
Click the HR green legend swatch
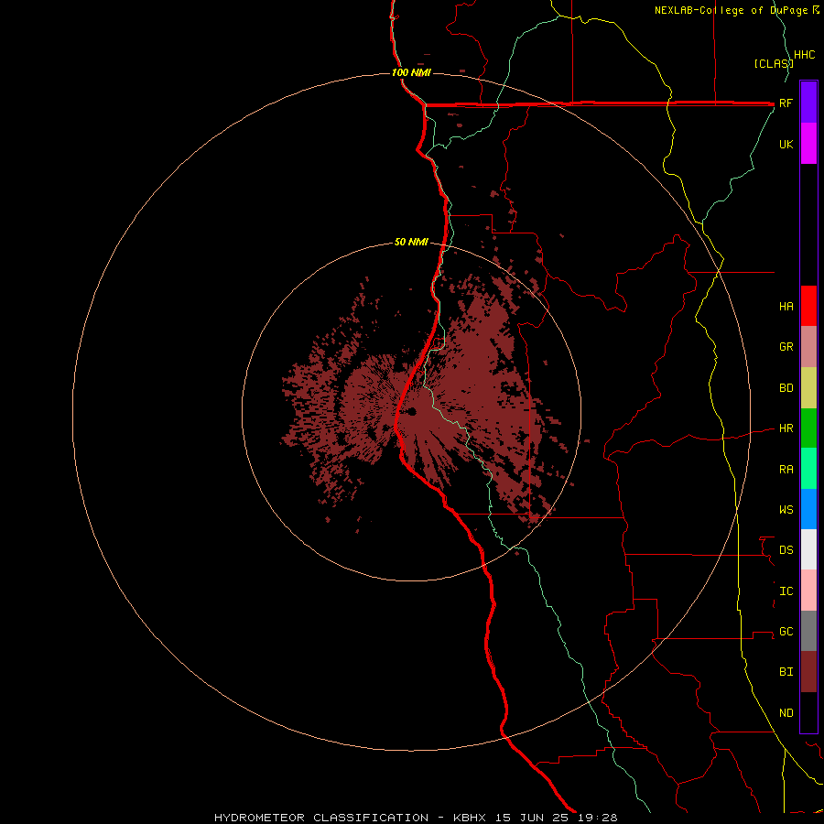808,428
